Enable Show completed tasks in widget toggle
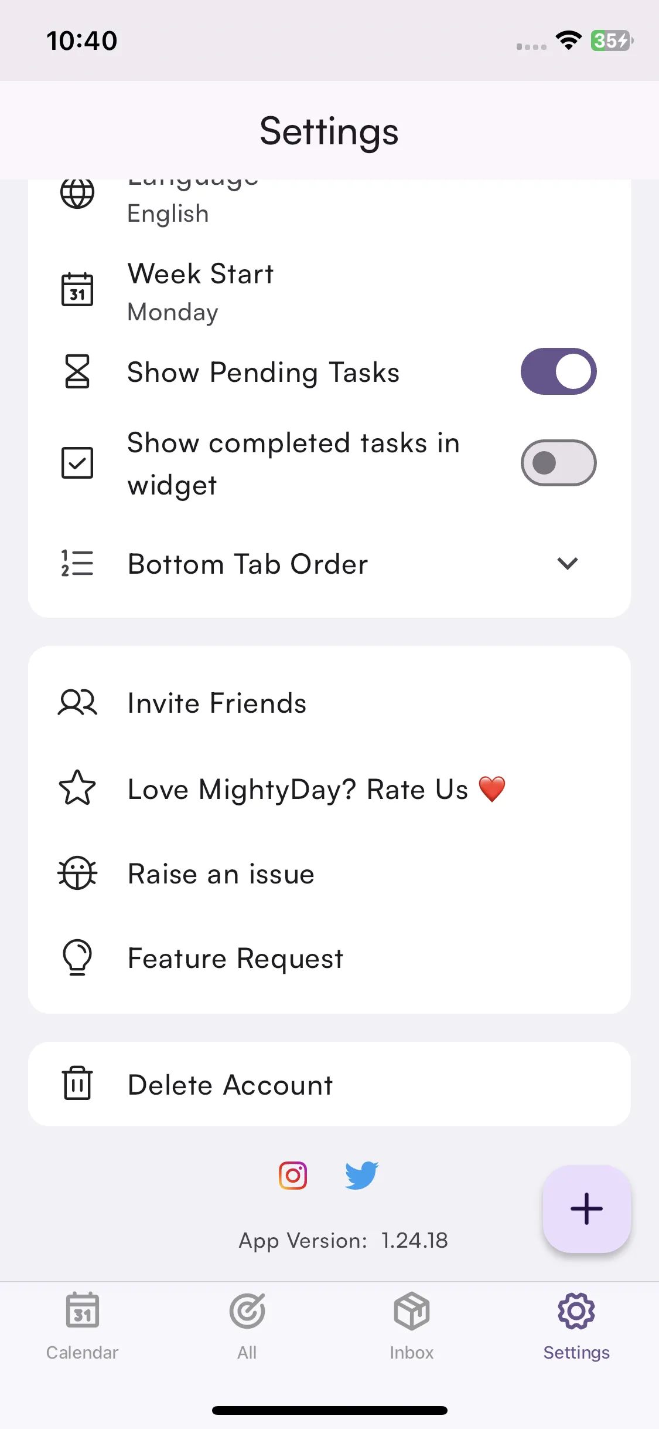This screenshot has width=659, height=1429. pyautogui.click(x=558, y=463)
